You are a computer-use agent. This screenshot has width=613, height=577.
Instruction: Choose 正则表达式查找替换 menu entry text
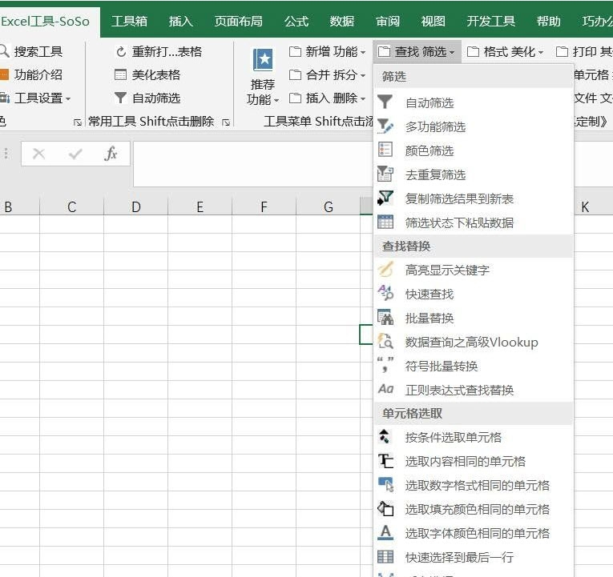point(459,390)
